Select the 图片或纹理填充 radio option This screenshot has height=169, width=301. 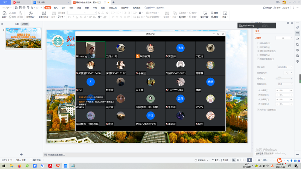click(x=257, y=51)
